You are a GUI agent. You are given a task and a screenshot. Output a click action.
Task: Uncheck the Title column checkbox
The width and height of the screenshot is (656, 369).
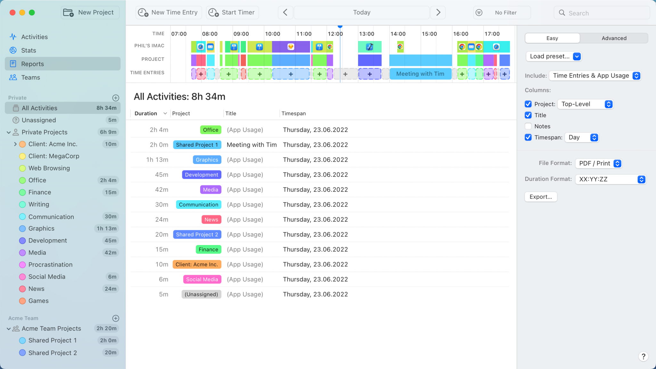(528, 115)
